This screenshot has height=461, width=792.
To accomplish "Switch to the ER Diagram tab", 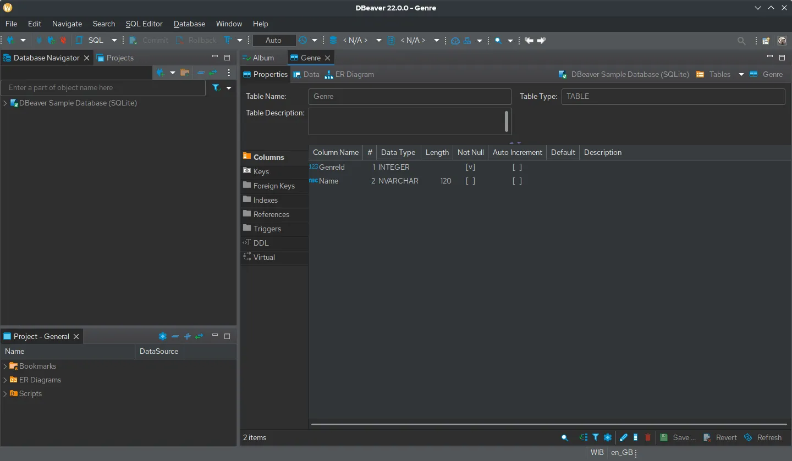I will click(350, 74).
